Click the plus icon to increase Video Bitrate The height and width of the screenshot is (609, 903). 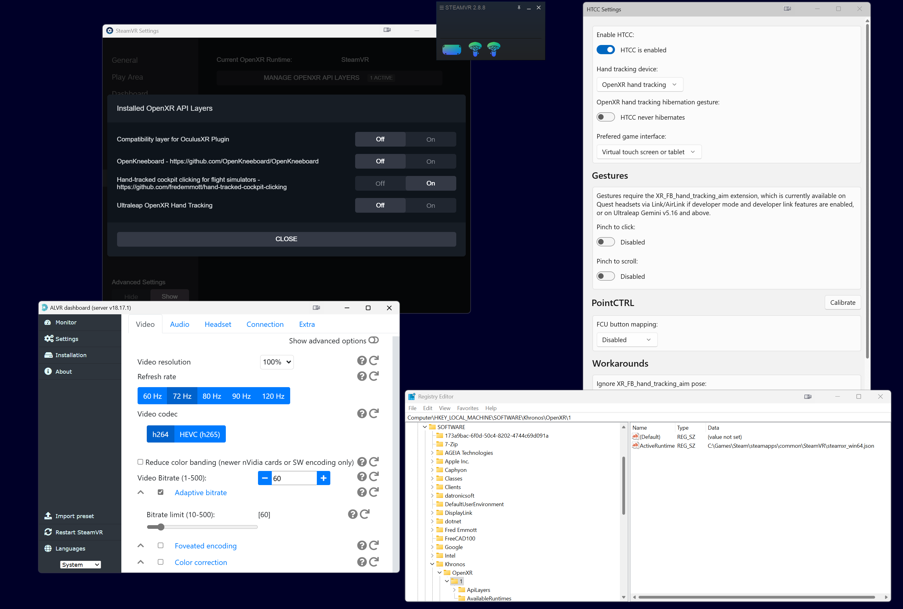tap(323, 478)
